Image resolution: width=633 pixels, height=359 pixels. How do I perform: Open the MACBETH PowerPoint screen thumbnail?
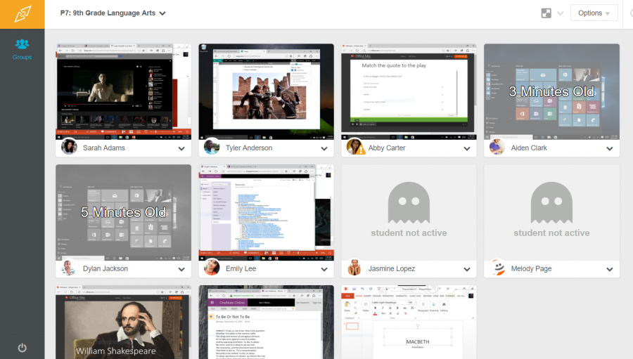pyautogui.click(x=409, y=322)
